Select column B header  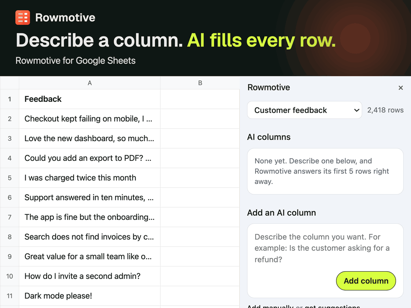coord(200,83)
